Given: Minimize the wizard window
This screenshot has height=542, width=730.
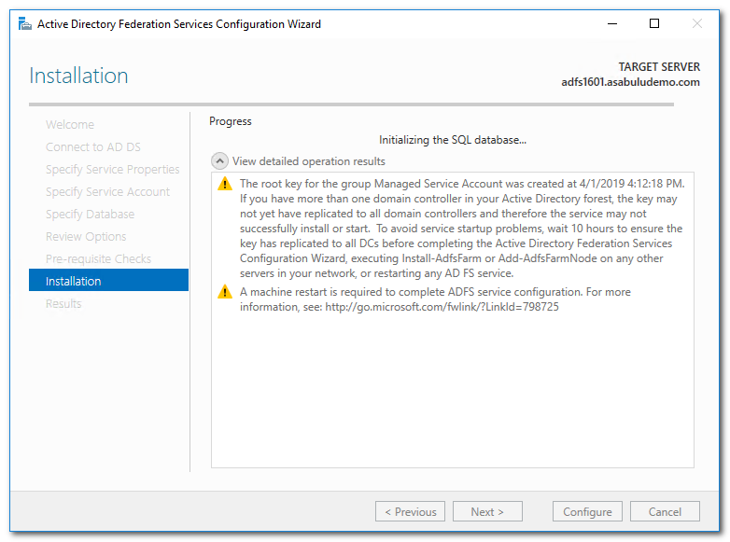Looking at the screenshot, I should click(x=612, y=23).
